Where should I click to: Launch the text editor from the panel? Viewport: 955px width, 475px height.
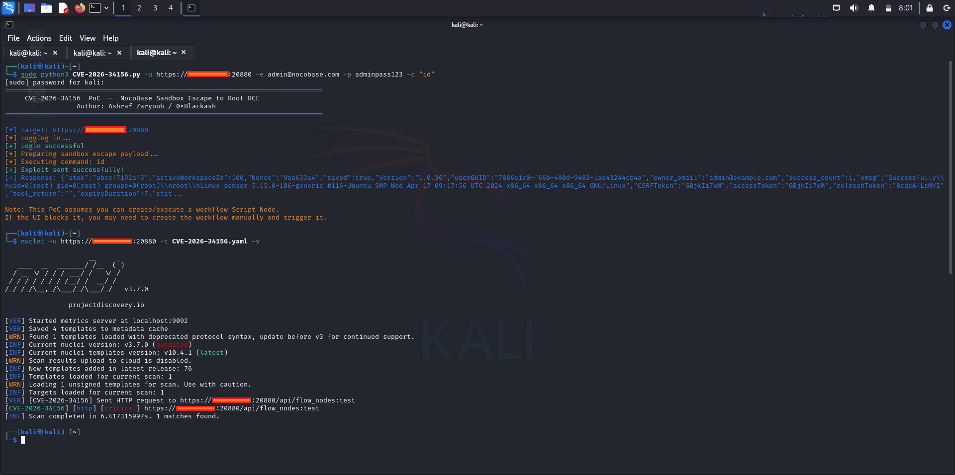[63, 8]
